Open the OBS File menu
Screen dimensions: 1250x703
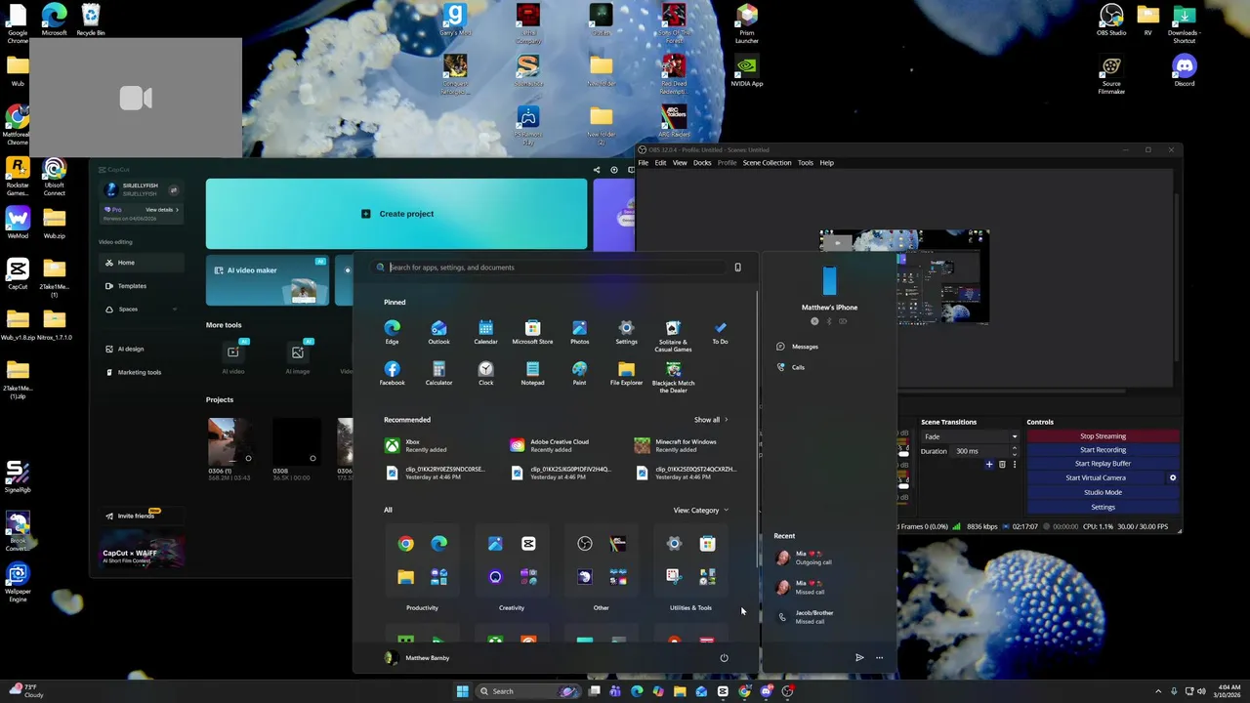[643, 163]
